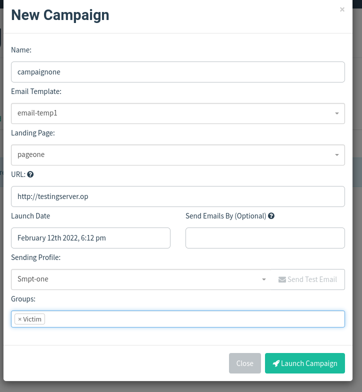Click the Send Emails By help icon
The width and height of the screenshot is (362, 392).
pos(271,216)
